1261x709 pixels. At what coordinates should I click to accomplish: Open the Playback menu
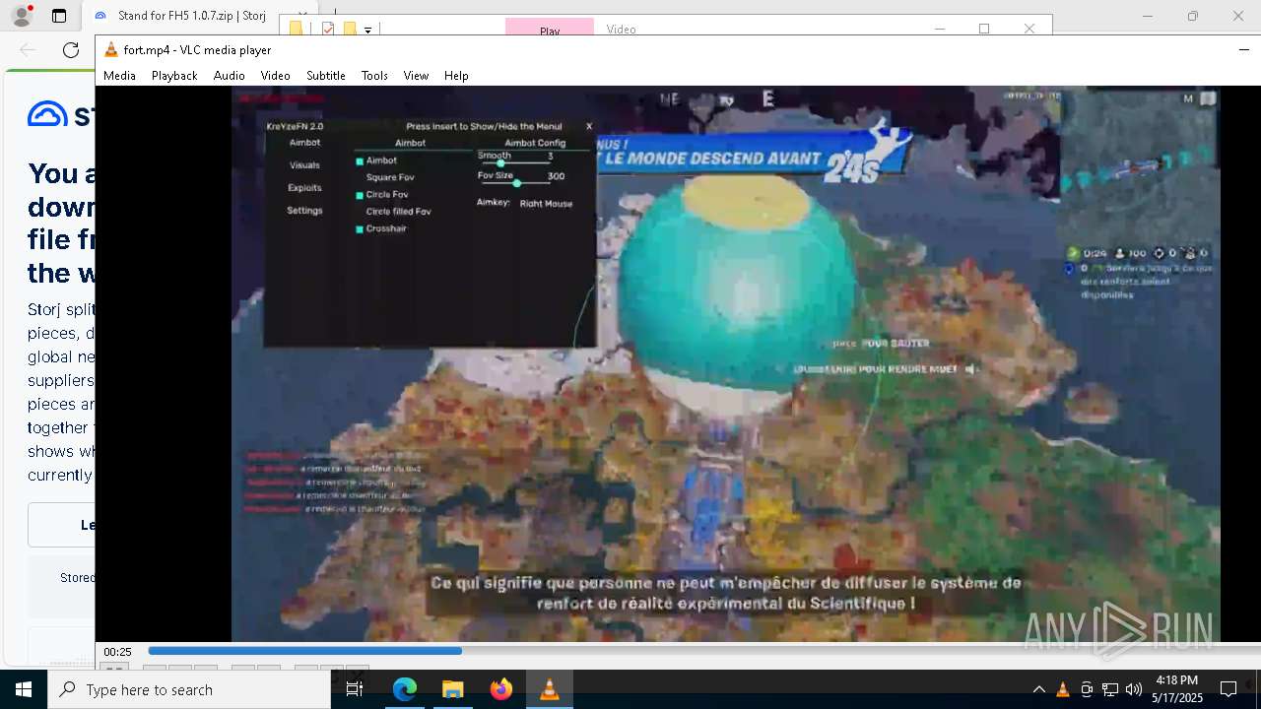click(x=174, y=75)
